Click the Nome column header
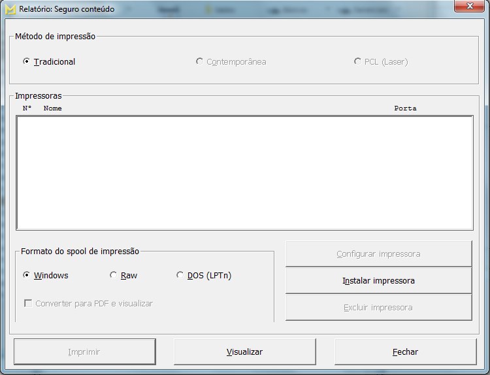 coord(52,108)
